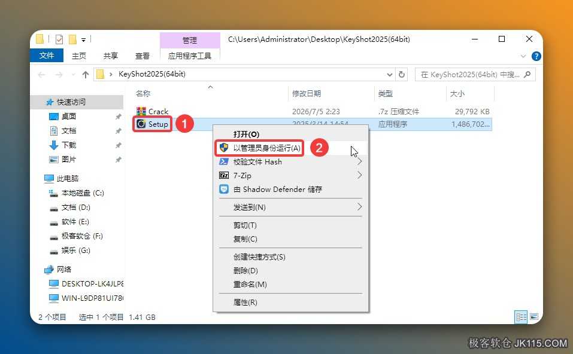Screen dimensions: 573x354
Task: Click the Help question mark icon
Action: click(x=536, y=56)
